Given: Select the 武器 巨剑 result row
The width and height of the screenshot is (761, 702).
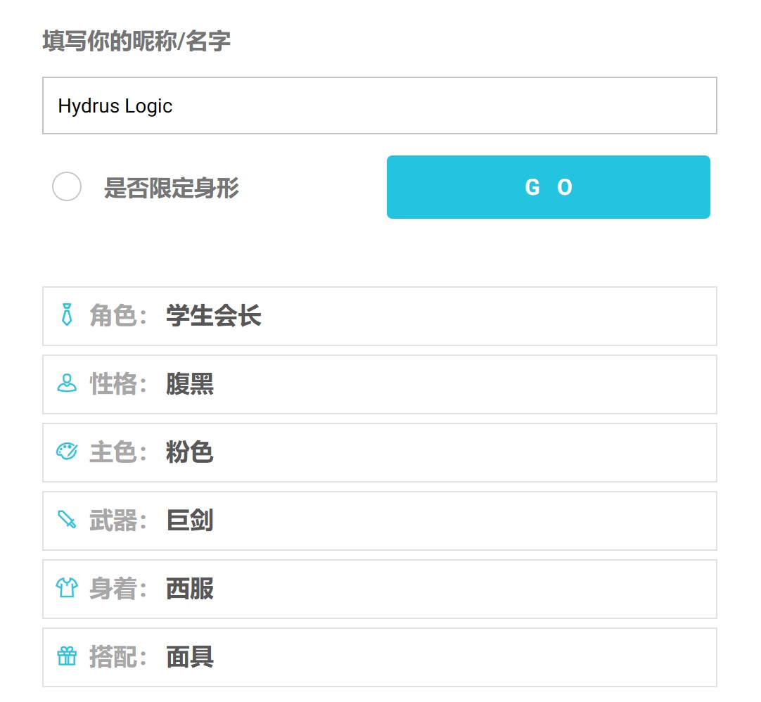Looking at the screenshot, I should pos(380,521).
